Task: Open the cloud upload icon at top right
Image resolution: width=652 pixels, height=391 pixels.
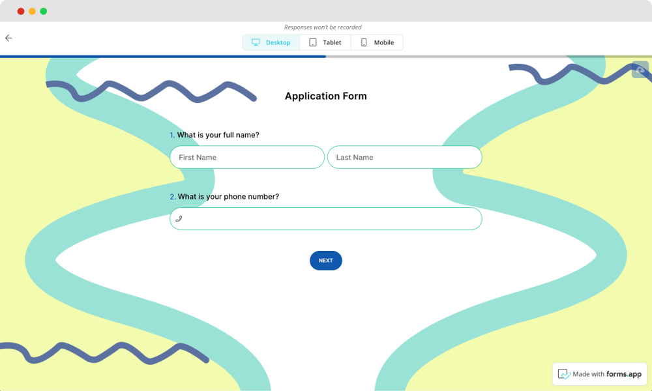Action: click(x=640, y=70)
